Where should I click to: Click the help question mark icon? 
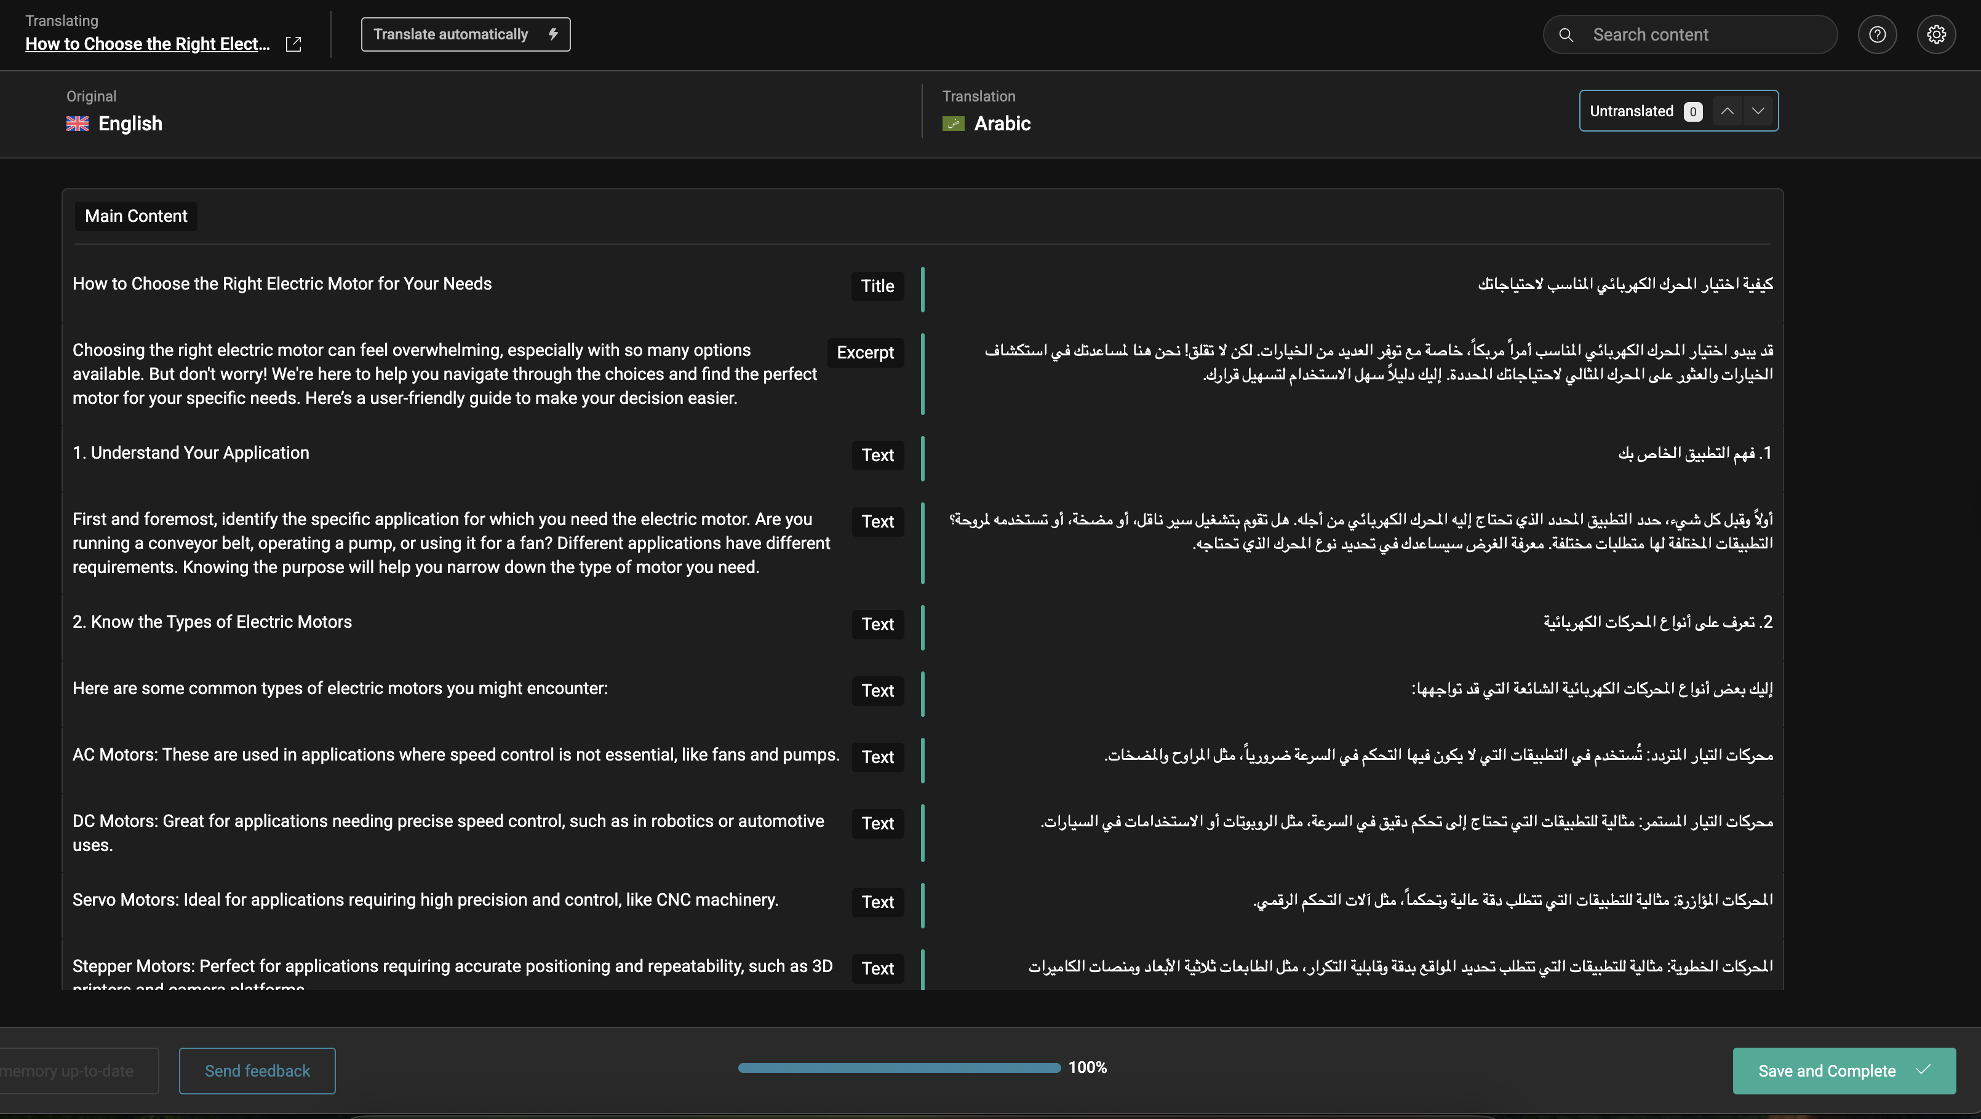[x=1877, y=34]
